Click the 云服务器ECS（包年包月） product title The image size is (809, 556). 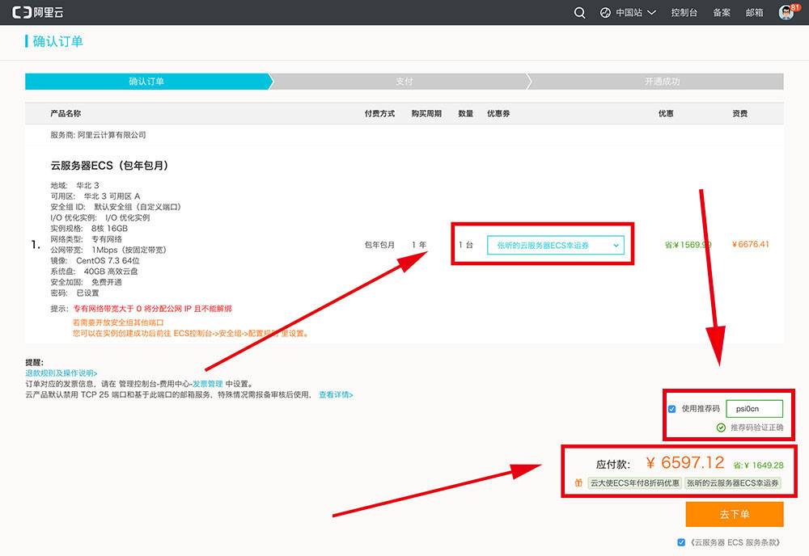pyautogui.click(x=109, y=166)
